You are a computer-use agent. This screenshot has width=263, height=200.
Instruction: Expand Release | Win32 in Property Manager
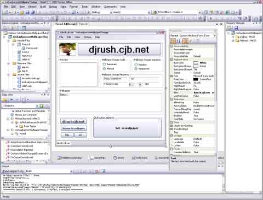coord(233,40)
